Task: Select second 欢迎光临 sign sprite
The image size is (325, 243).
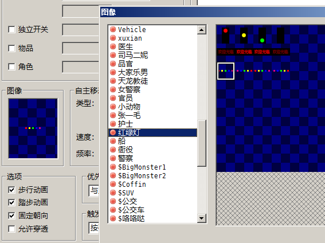Action: pyautogui.click(x=244, y=52)
